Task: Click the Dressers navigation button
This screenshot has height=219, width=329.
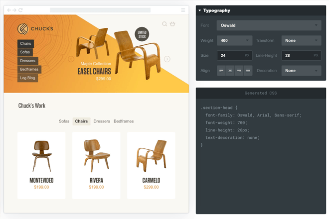Action: [28, 61]
